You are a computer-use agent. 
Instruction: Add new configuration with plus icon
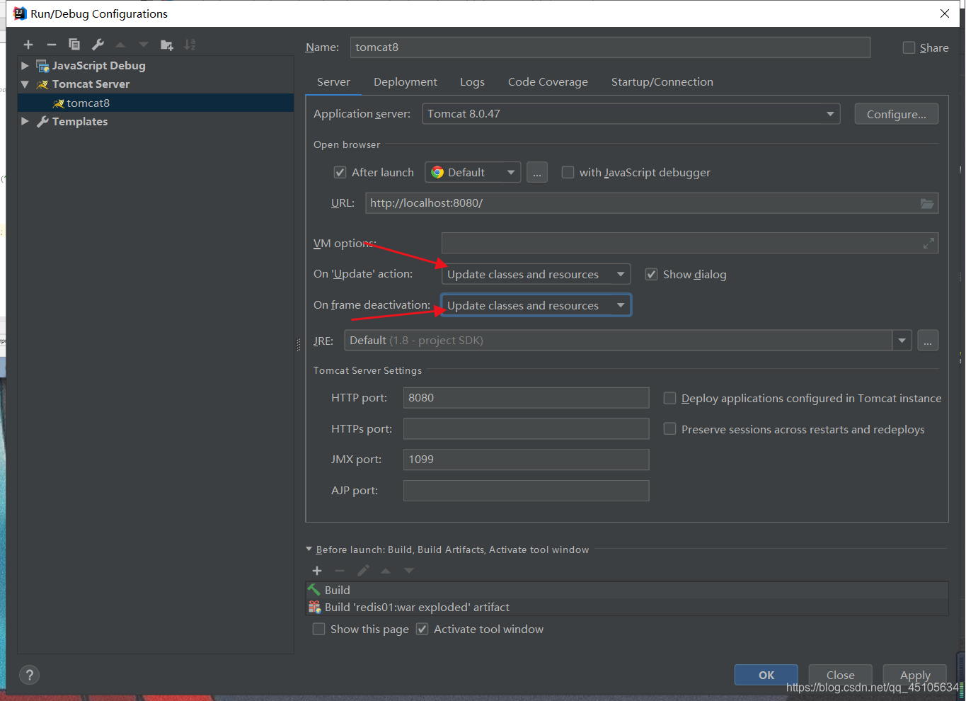pos(28,45)
